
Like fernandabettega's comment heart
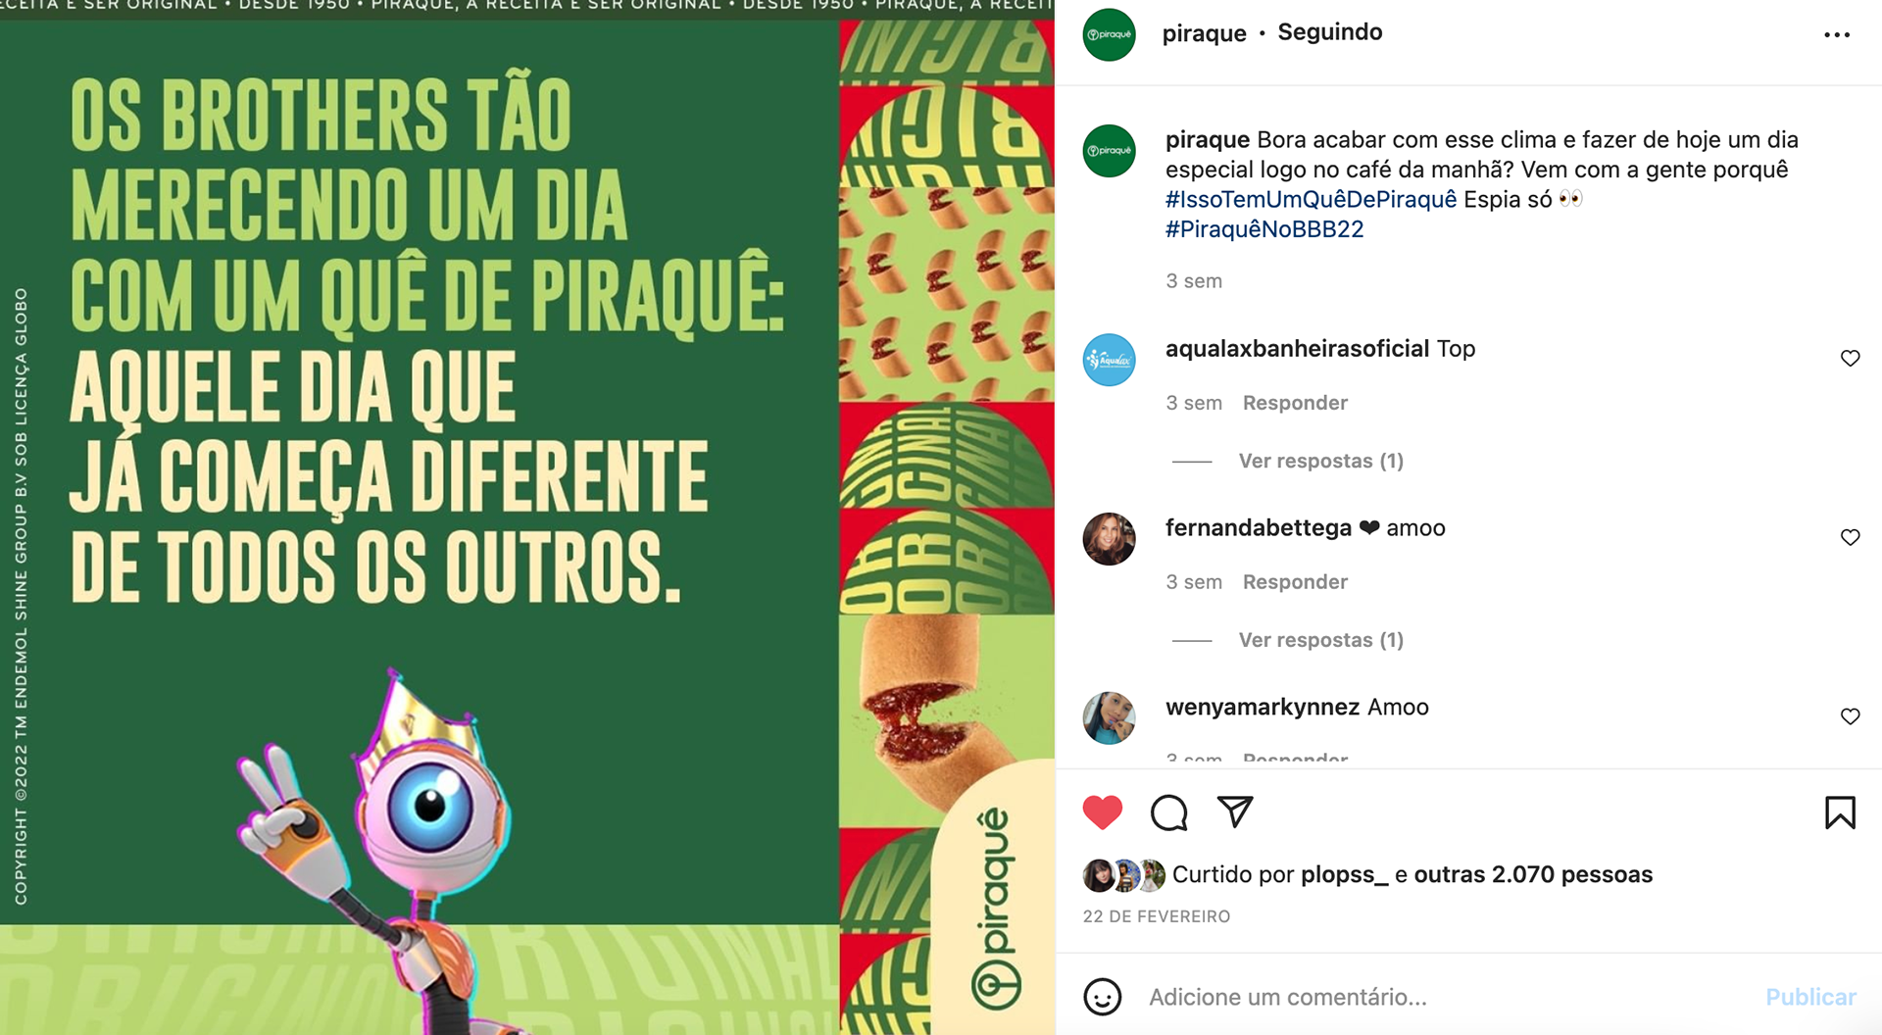click(x=1850, y=537)
